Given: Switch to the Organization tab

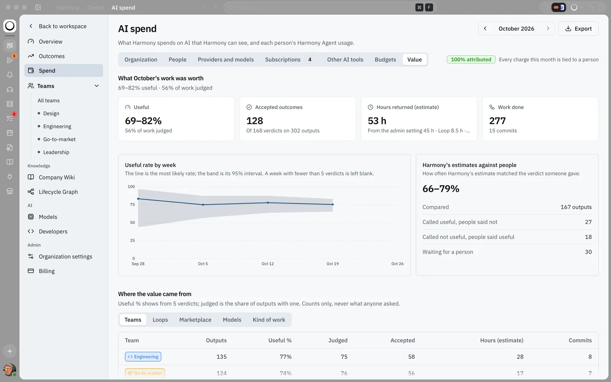Looking at the screenshot, I should pos(141,59).
